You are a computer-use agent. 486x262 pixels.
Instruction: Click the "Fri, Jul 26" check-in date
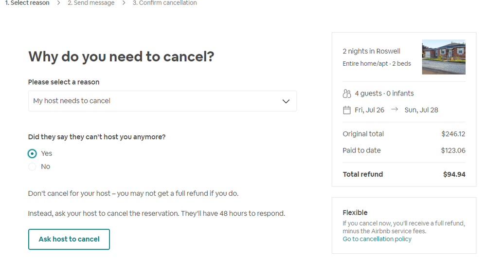369,110
